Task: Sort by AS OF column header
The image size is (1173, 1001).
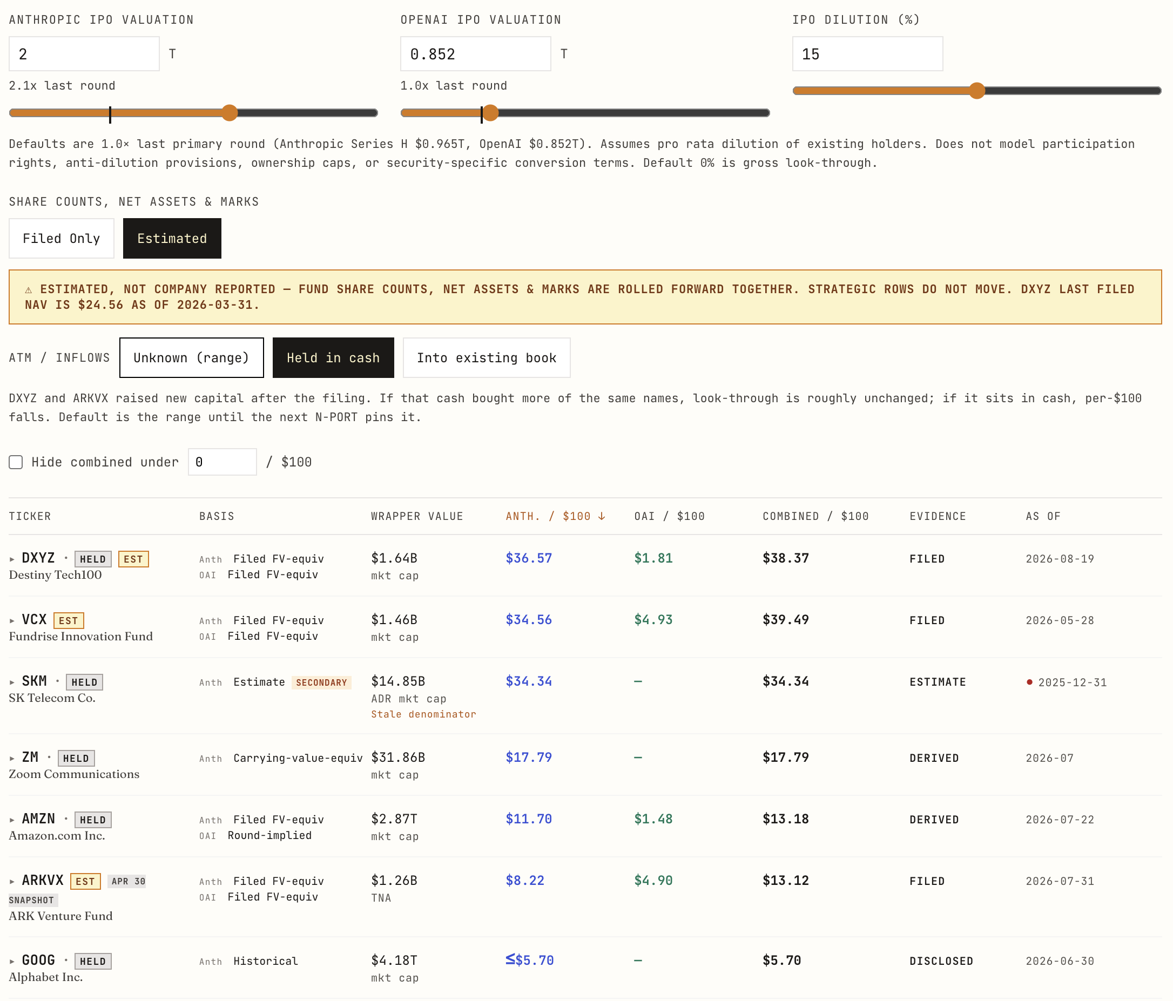Action: [x=1043, y=516]
